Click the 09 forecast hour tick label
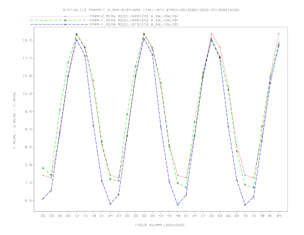The image size is (304, 235). click(x=68, y=216)
